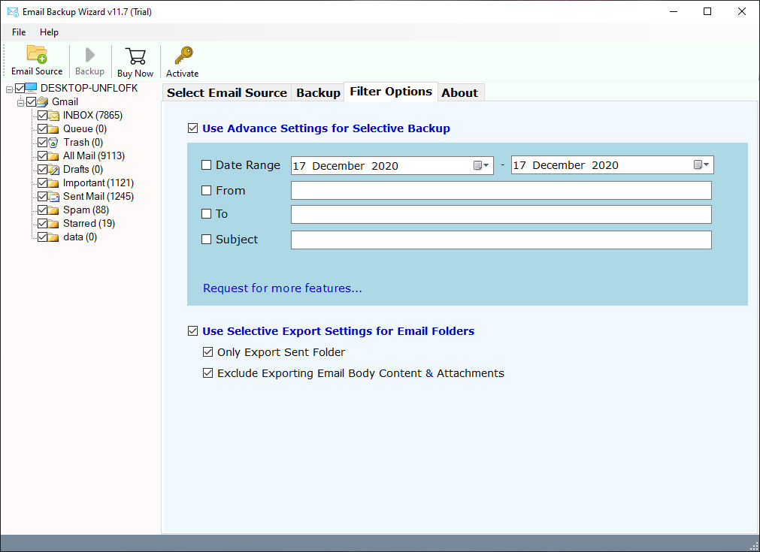Enable the From filter checkbox
Viewport: 760px width, 552px height.
(x=207, y=190)
